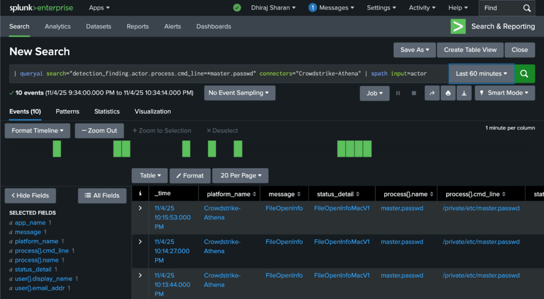Expand the 10:15:53 PM event row

pyautogui.click(x=140, y=208)
